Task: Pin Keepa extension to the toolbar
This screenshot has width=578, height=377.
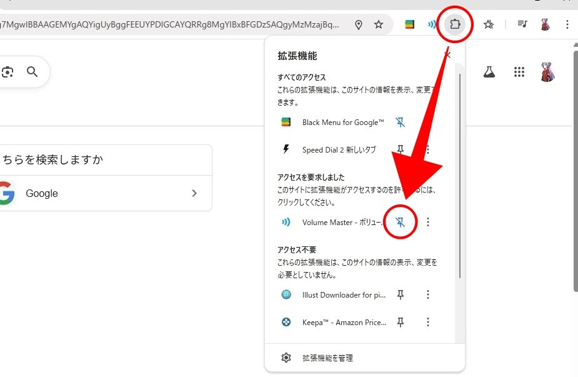Action: pyautogui.click(x=401, y=322)
